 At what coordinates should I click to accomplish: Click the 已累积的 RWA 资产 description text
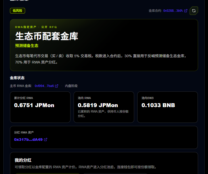[103, 114]
